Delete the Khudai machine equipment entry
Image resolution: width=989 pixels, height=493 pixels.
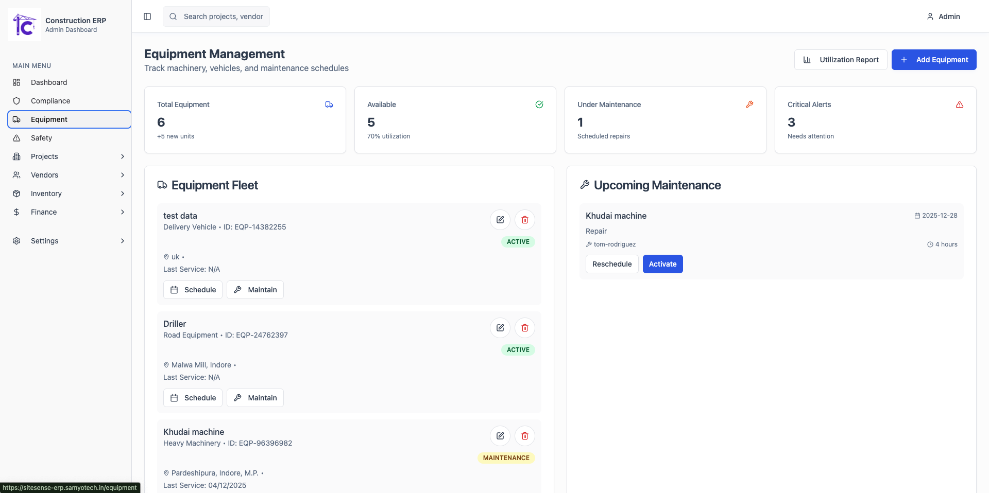[x=524, y=436]
